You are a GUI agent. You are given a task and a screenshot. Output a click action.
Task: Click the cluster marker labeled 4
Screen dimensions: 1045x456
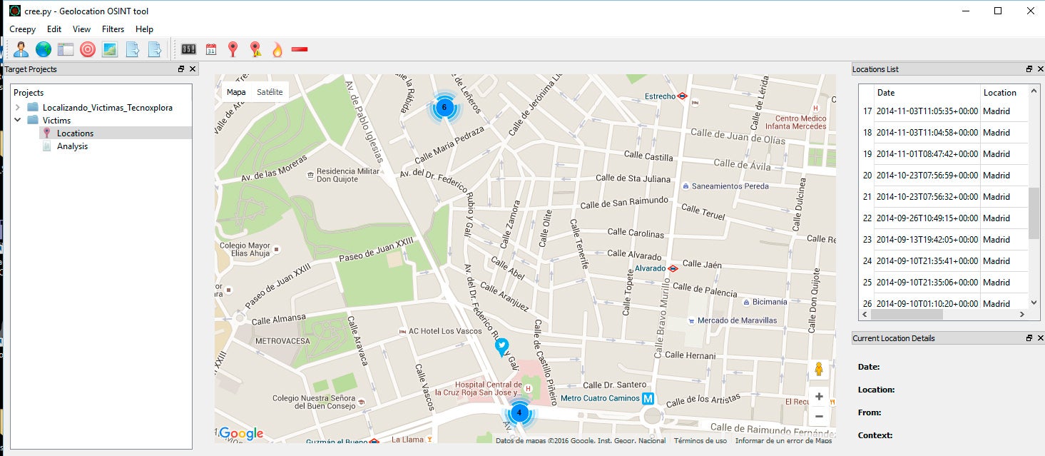[x=519, y=412]
